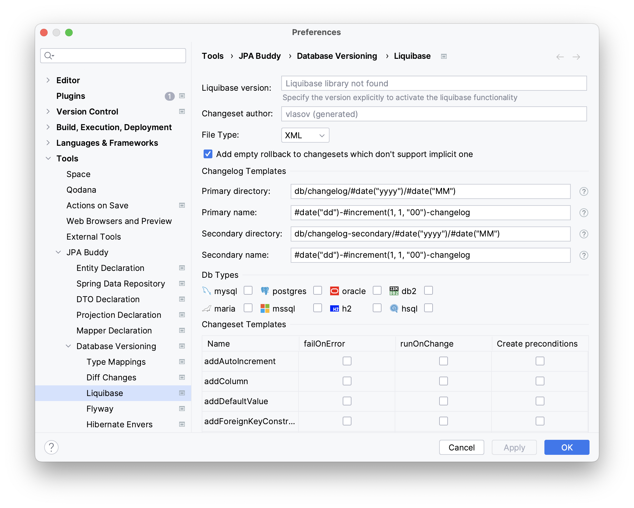634x508 pixels.
Task: Enable the db2 db type checkbox
Action: pyautogui.click(x=429, y=290)
